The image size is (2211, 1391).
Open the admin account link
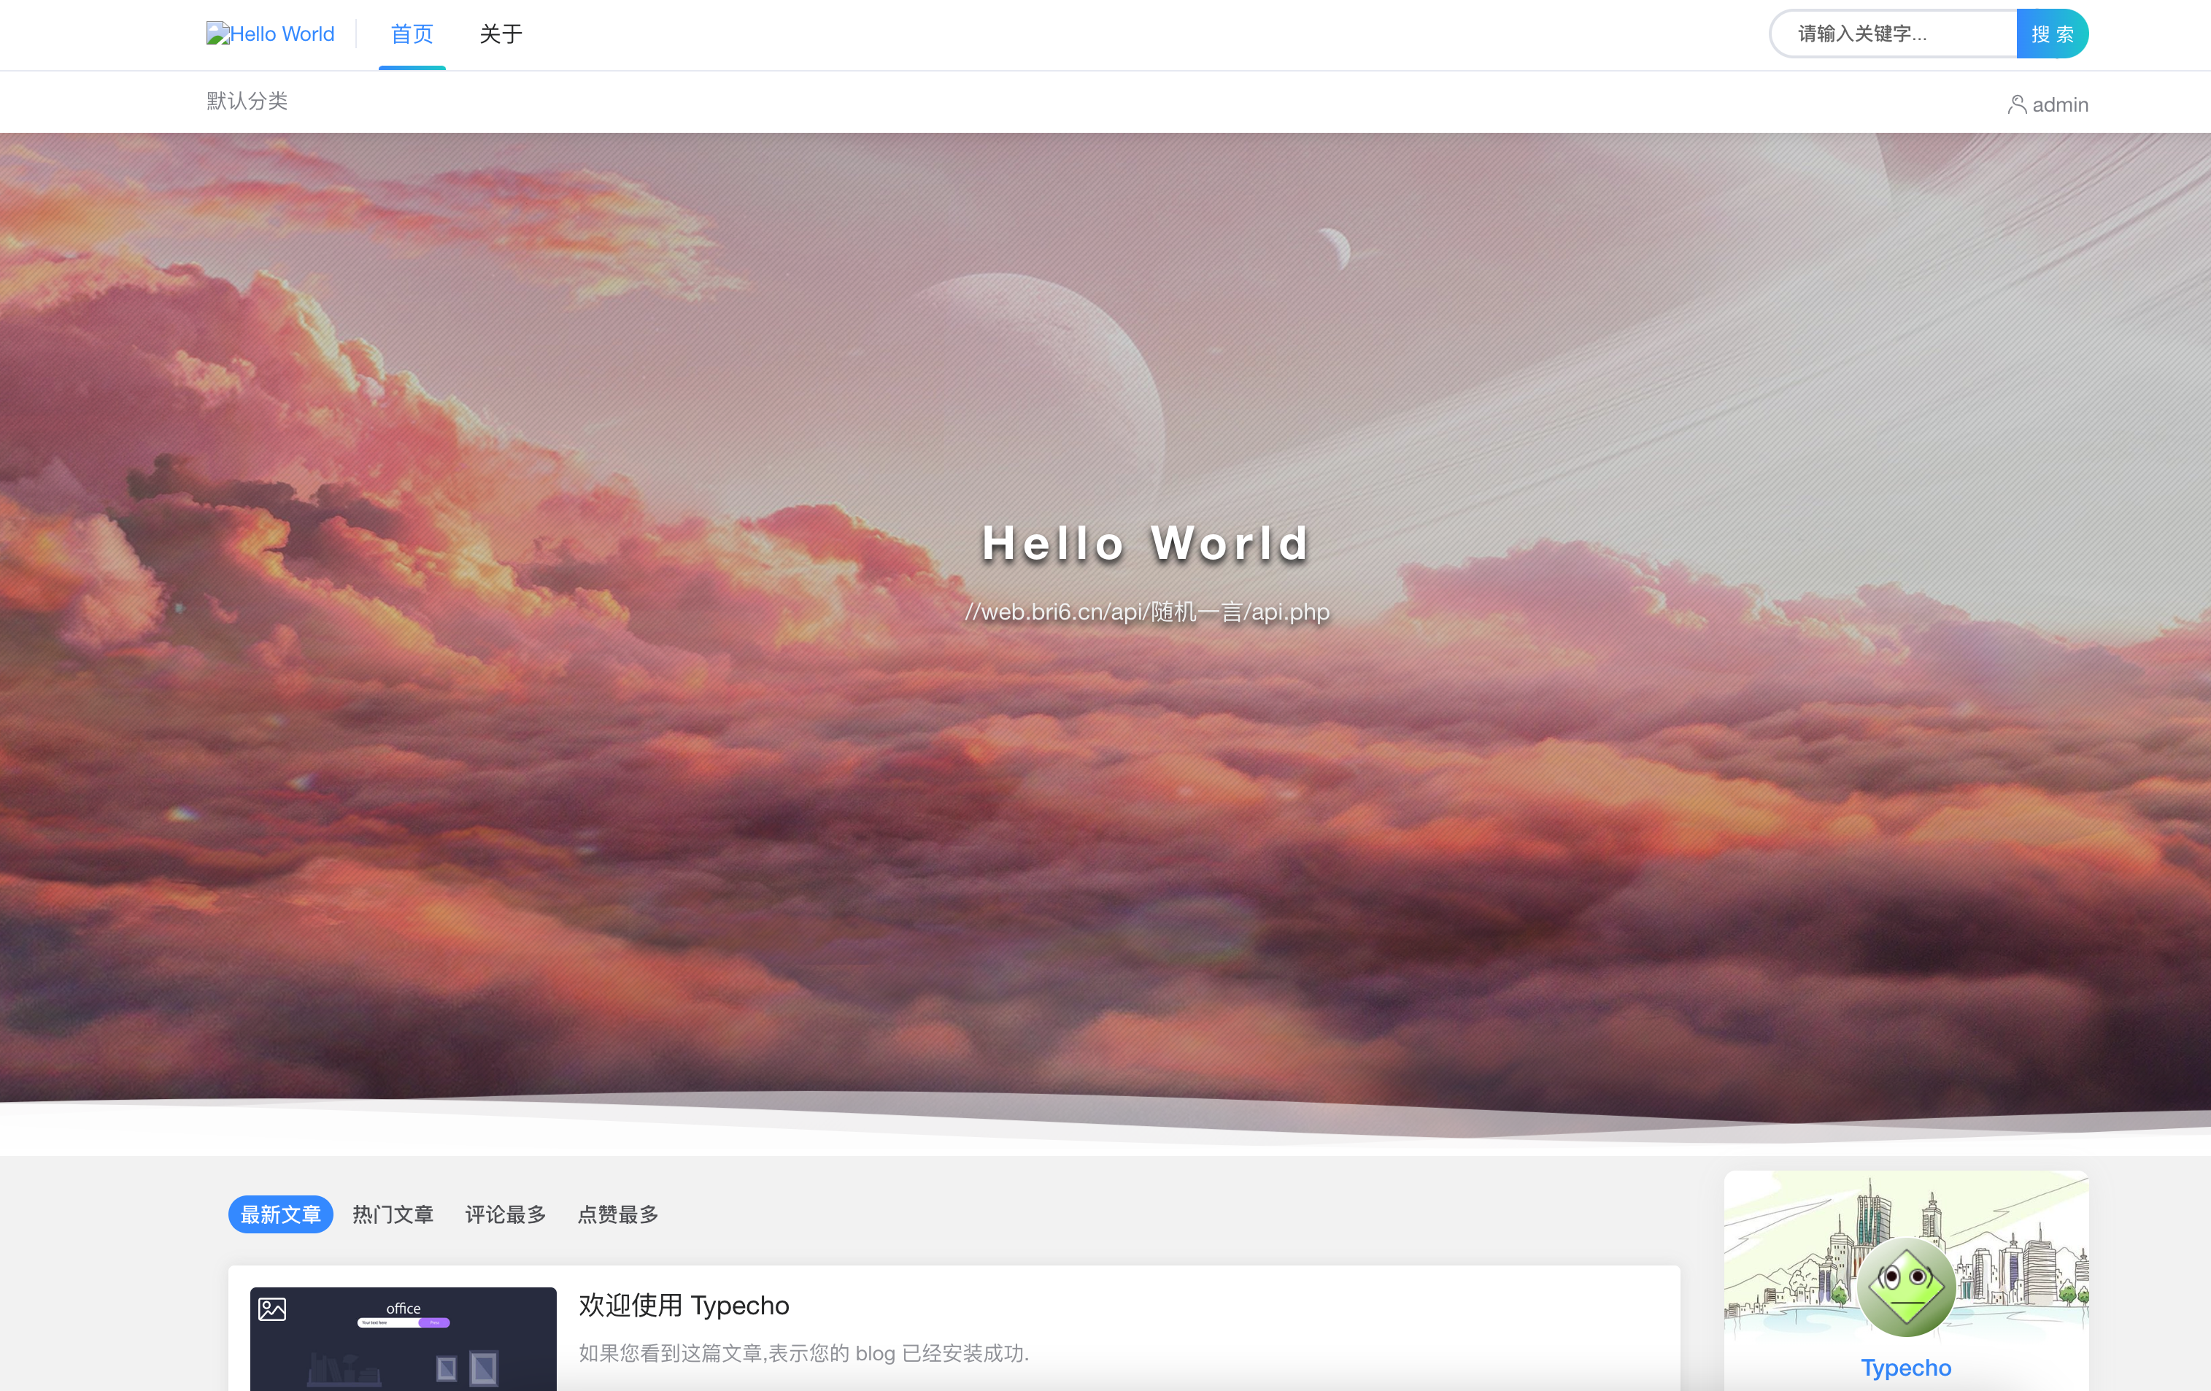2059,104
